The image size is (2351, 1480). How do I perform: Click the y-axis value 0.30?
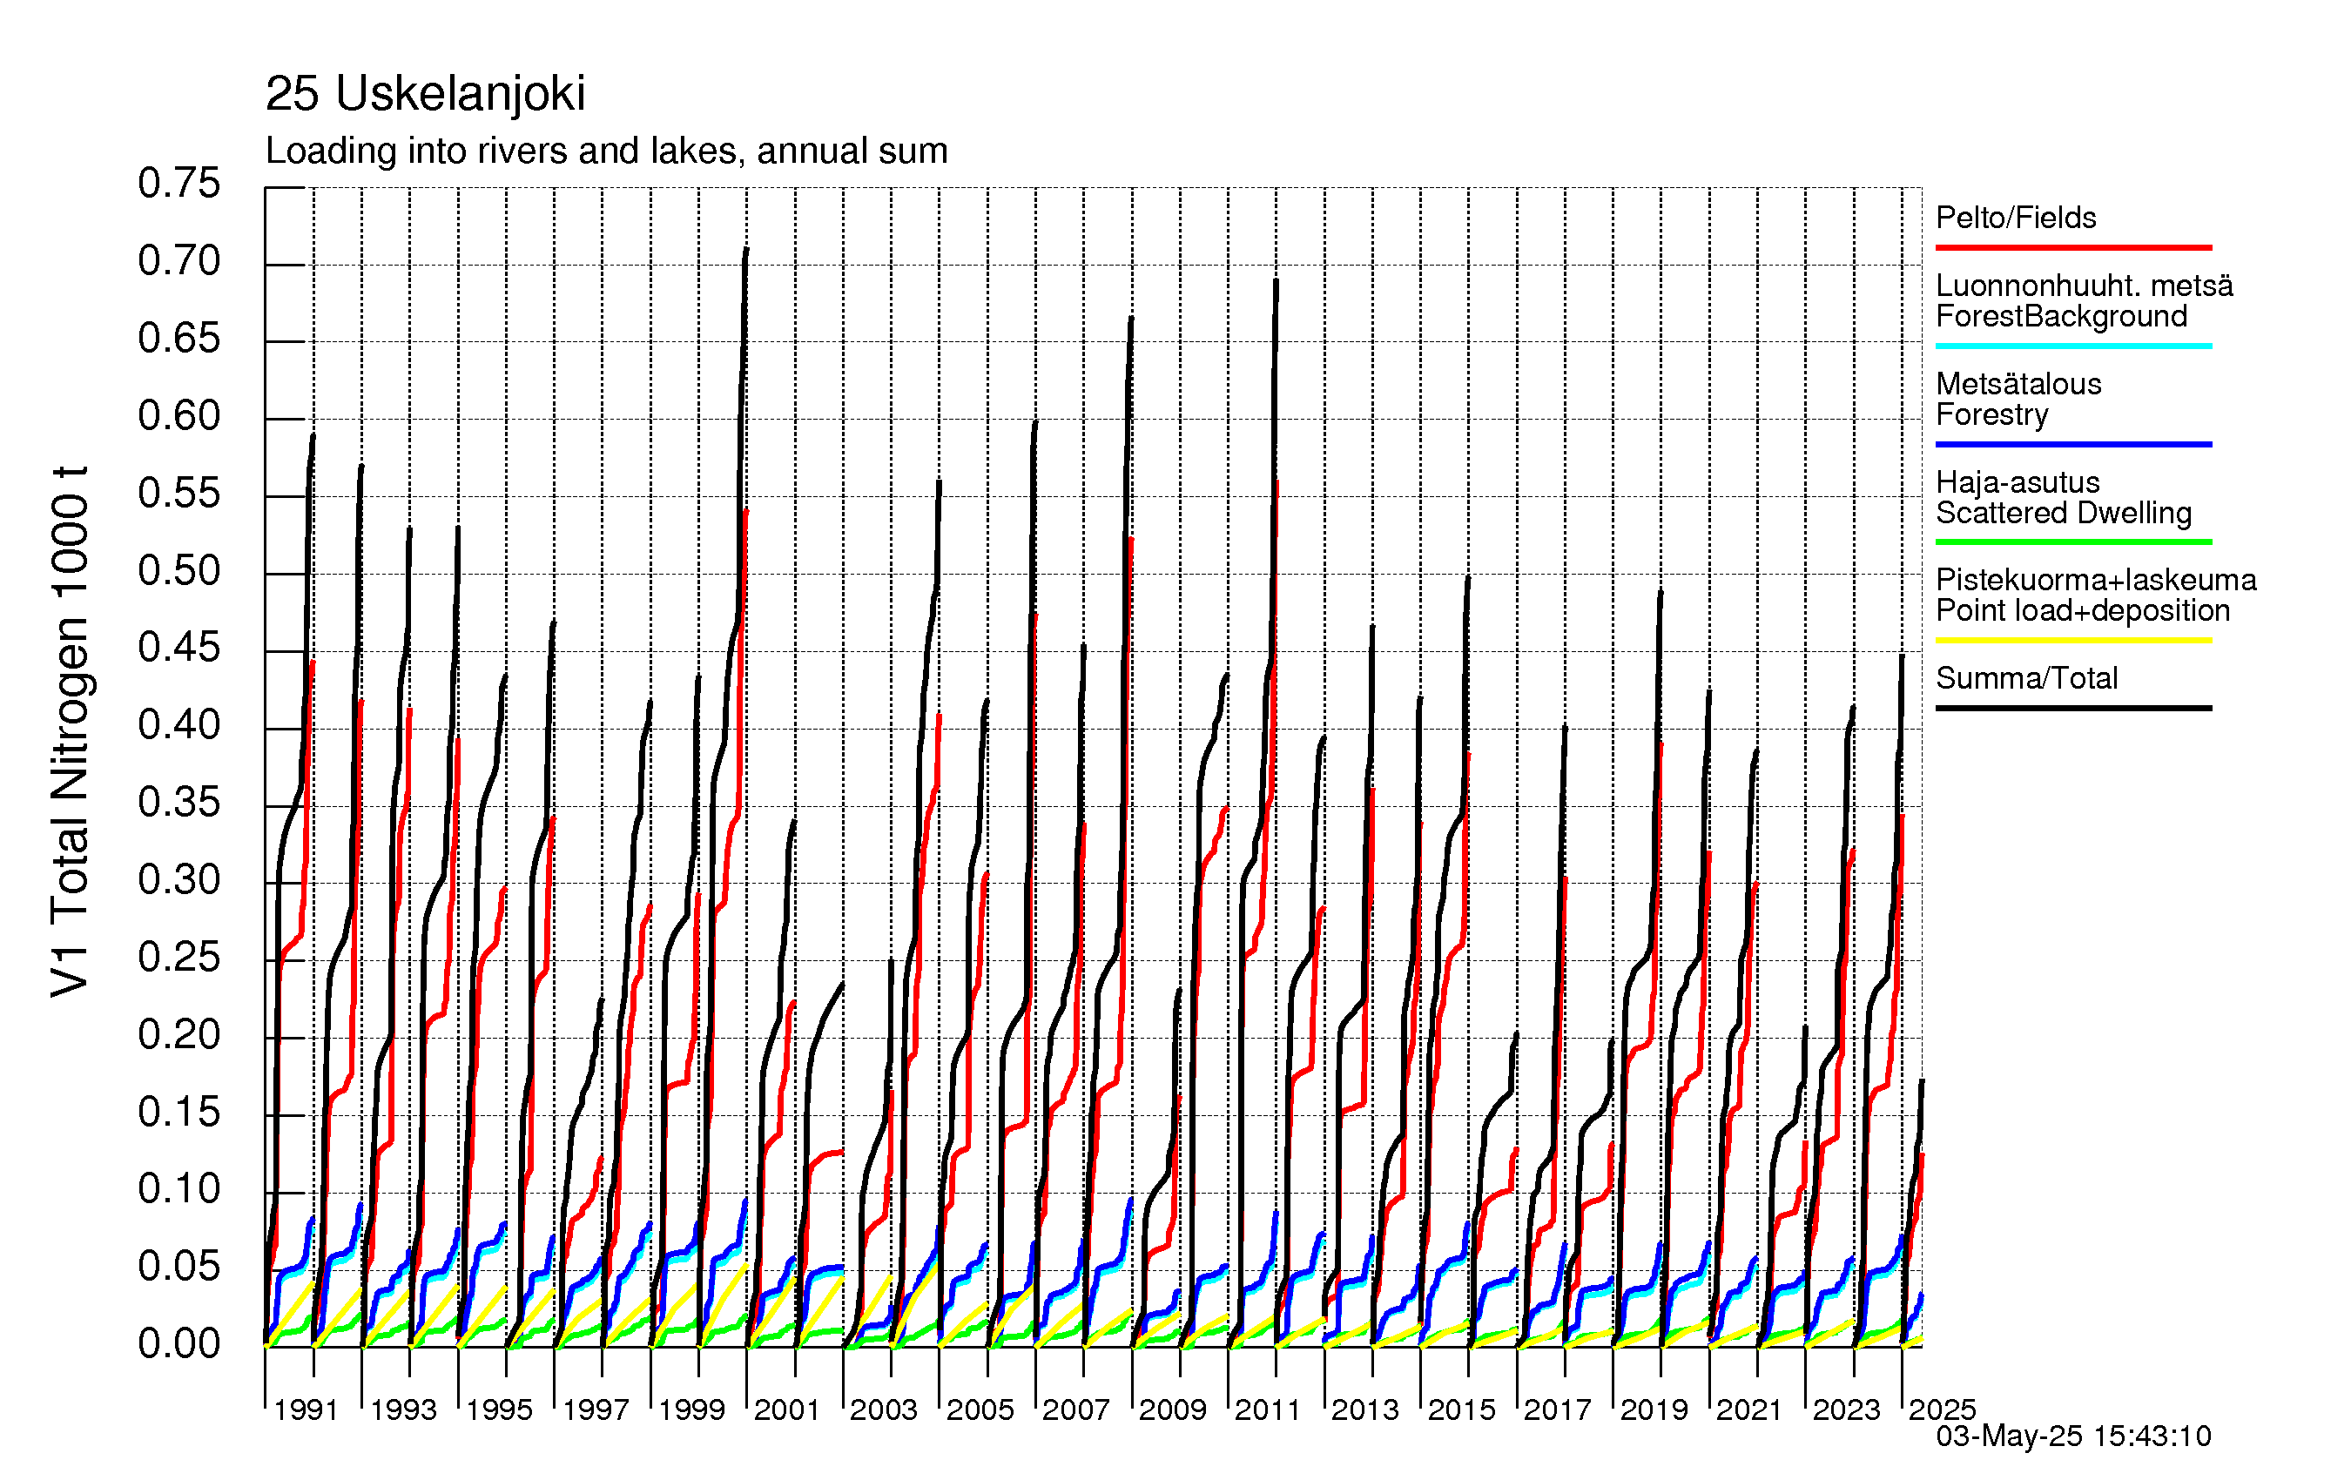[179, 879]
